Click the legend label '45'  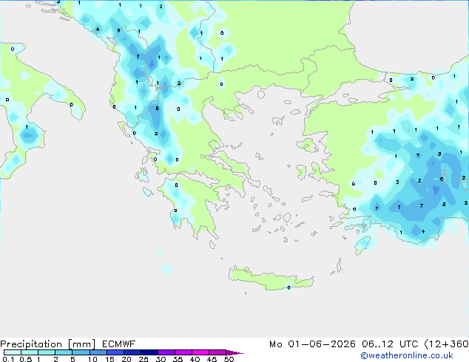tap(212, 359)
